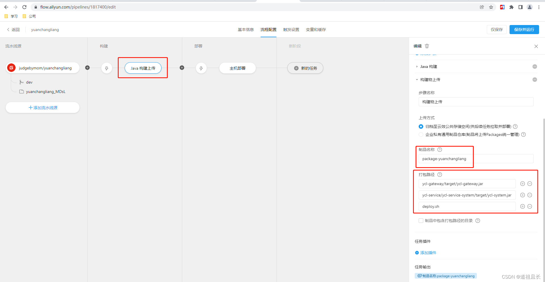The image size is (545, 282).
Task: Open the browser share icon
Action: tap(482, 7)
